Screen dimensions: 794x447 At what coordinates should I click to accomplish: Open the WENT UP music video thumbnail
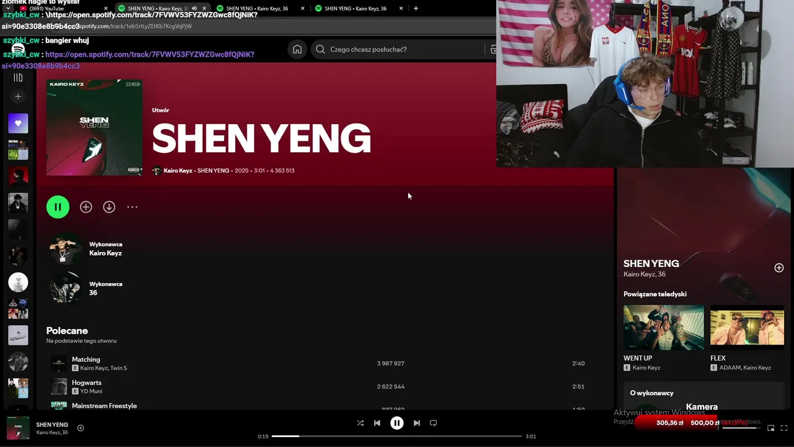664,327
